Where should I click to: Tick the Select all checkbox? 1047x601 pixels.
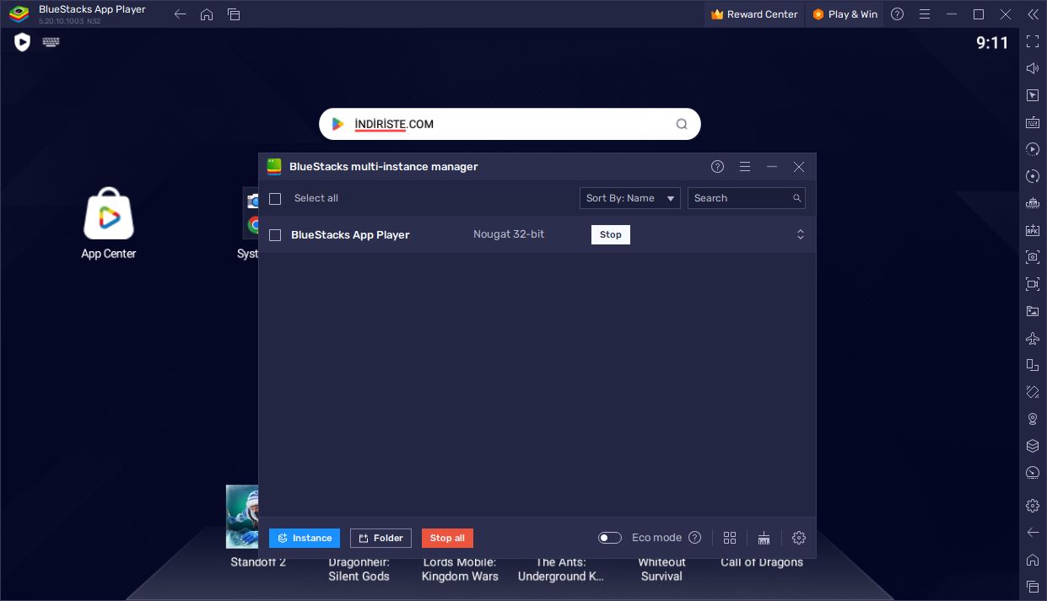click(275, 198)
